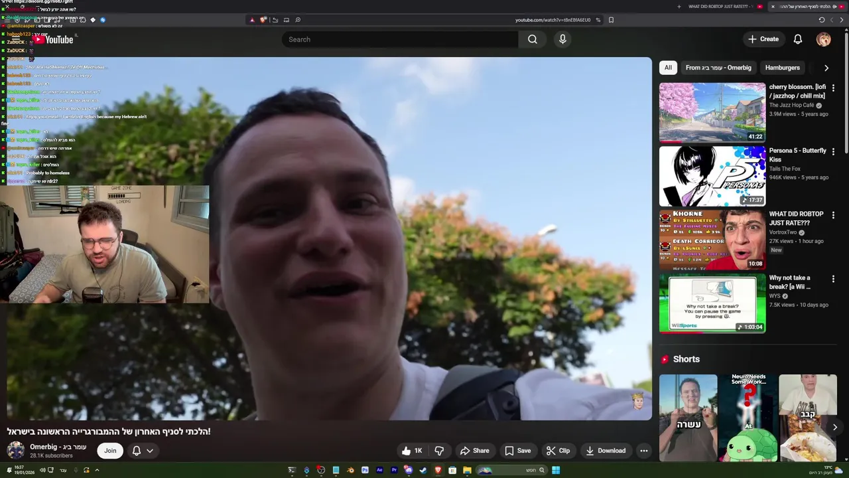Screen dimensions: 849x478
Task: Open After Effects from the taskbar
Action: [x=379, y=471]
